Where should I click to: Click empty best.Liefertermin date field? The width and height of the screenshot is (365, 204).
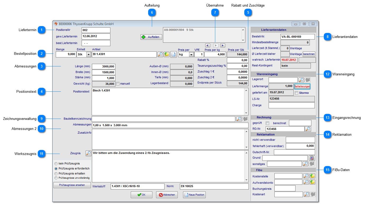point(96,43)
